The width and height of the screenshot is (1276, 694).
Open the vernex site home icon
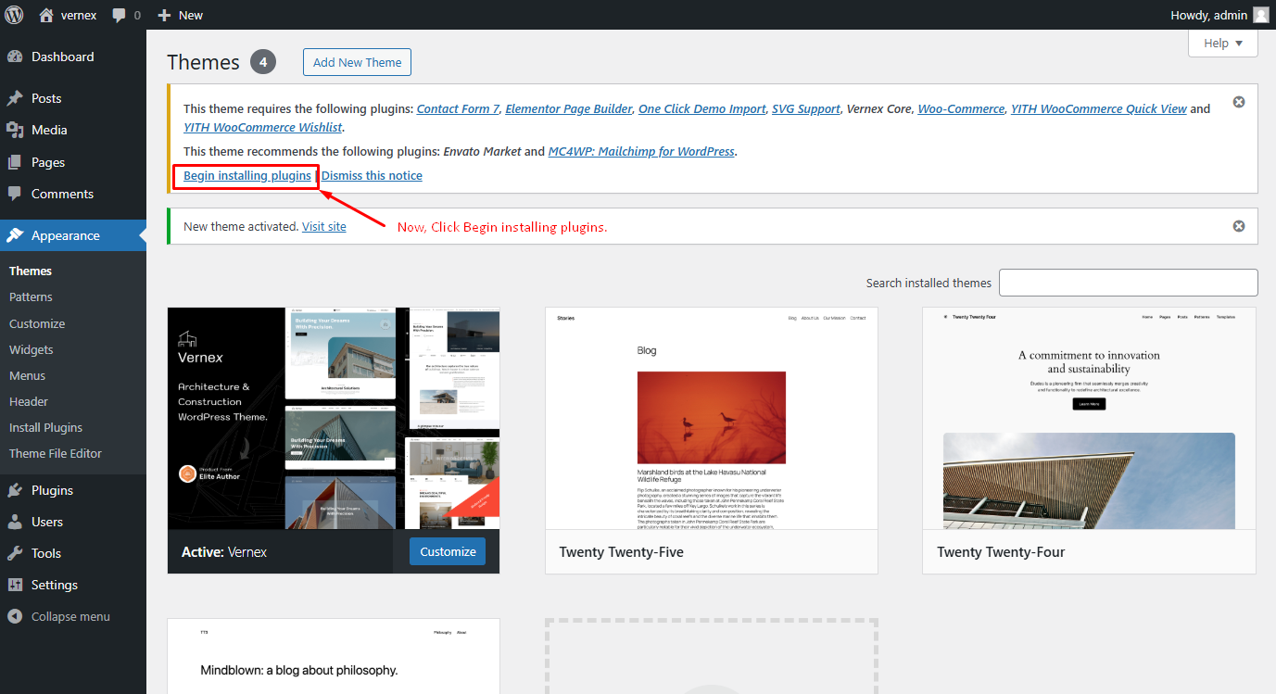[x=46, y=15]
